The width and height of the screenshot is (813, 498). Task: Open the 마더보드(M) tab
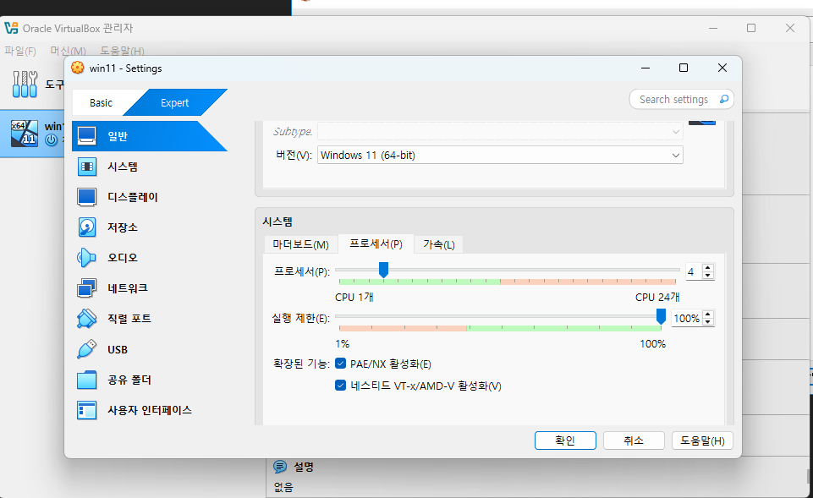[x=300, y=244]
